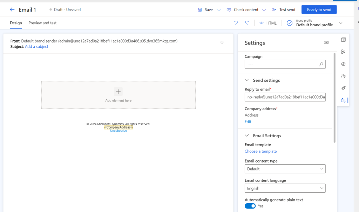Image resolution: width=359 pixels, height=212 pixels.
Task: Collapse the Email Settings section
Action: 246,136
